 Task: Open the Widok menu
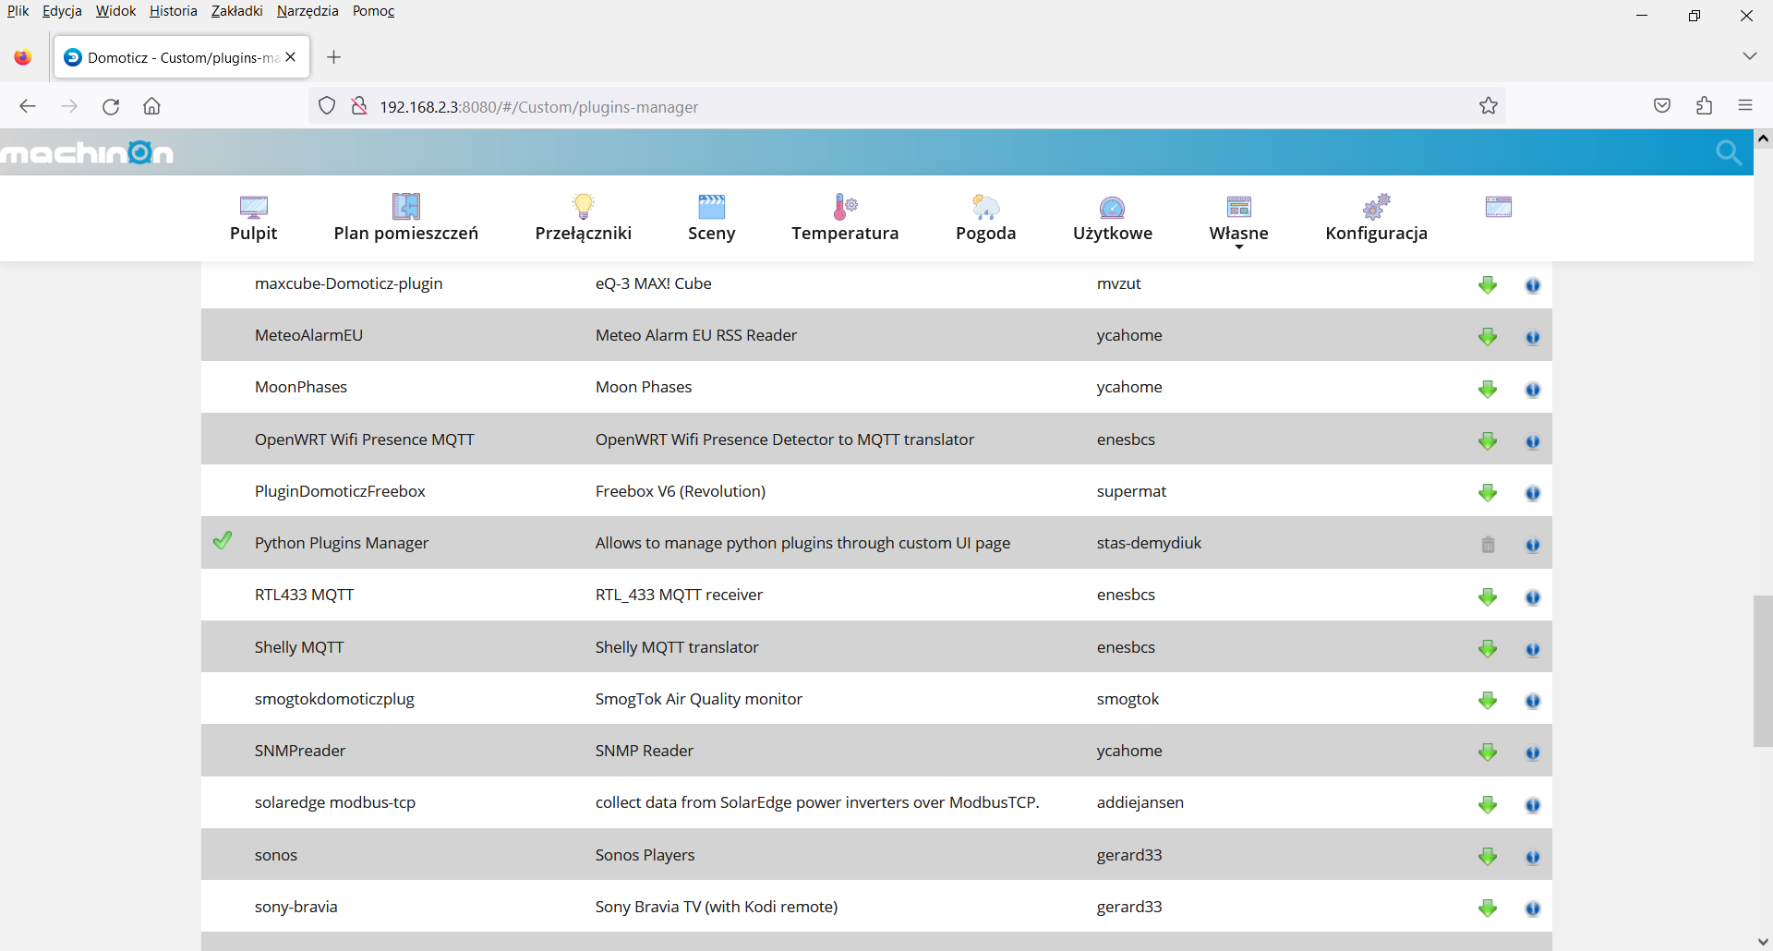click(x=115, y=11)
